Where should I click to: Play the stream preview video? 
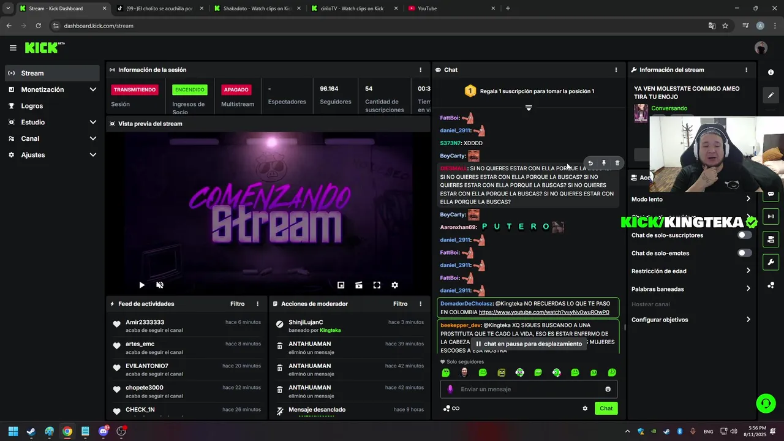coord(141,285)
